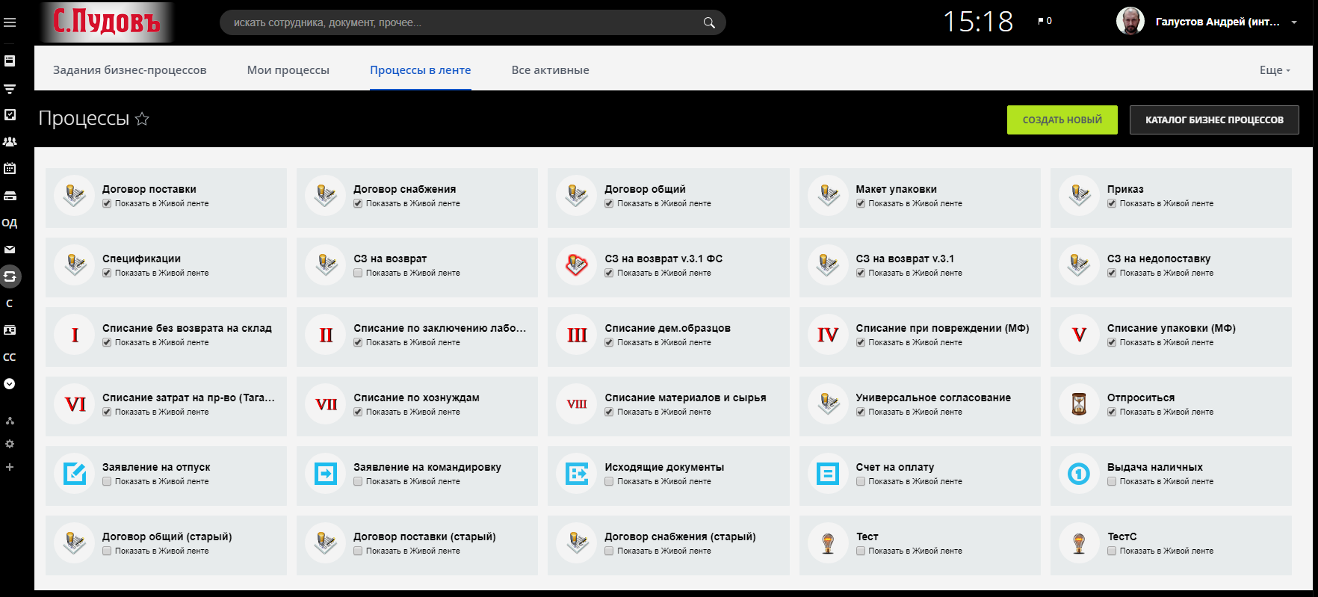Select the Процессы в ленте tab
The width and height of the screenshot is (1318, 597).
click(421, 70)
